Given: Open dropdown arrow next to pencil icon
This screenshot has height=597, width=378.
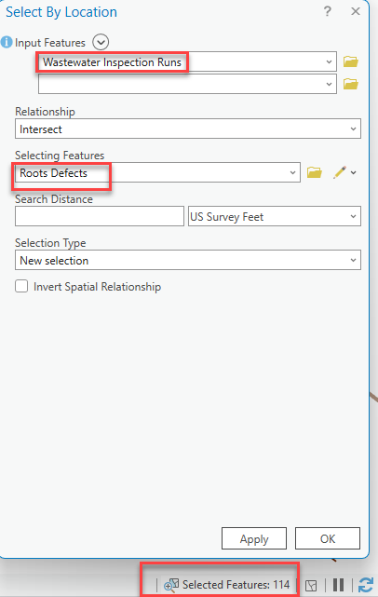Looking at the screenshot, I should pyautogui.click(x=354, y=172).
